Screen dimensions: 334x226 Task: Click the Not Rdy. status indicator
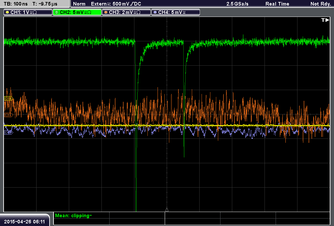[x=321, y=4]
